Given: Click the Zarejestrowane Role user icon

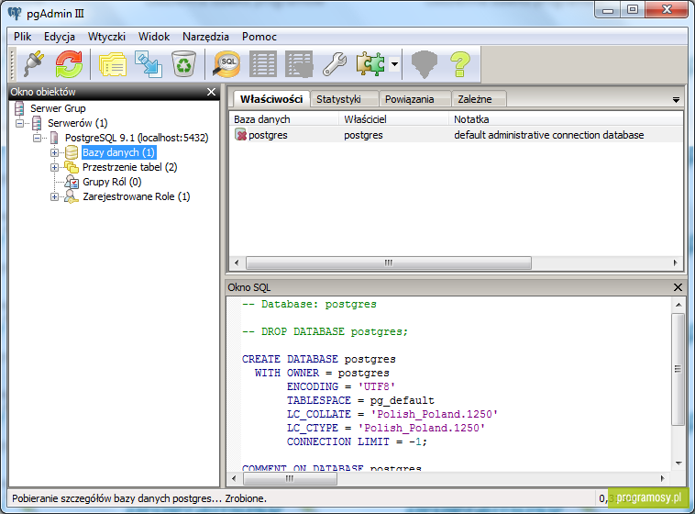Looking at the screenshot, I should [x=72, y=196].
